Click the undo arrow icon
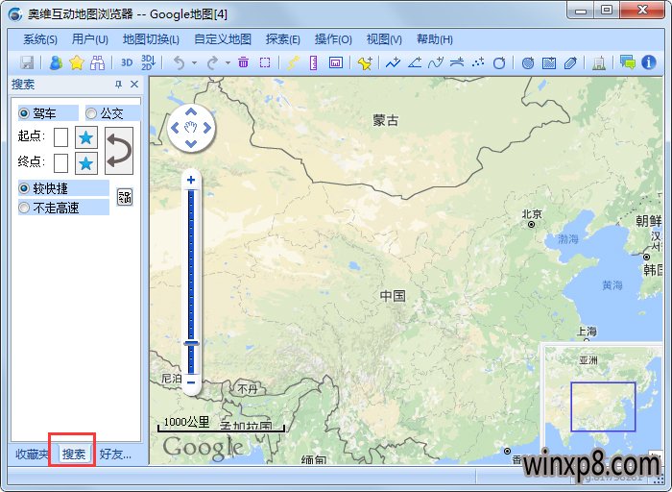The height and width of the screenshot is (492, 672). (x=180, y=63)
